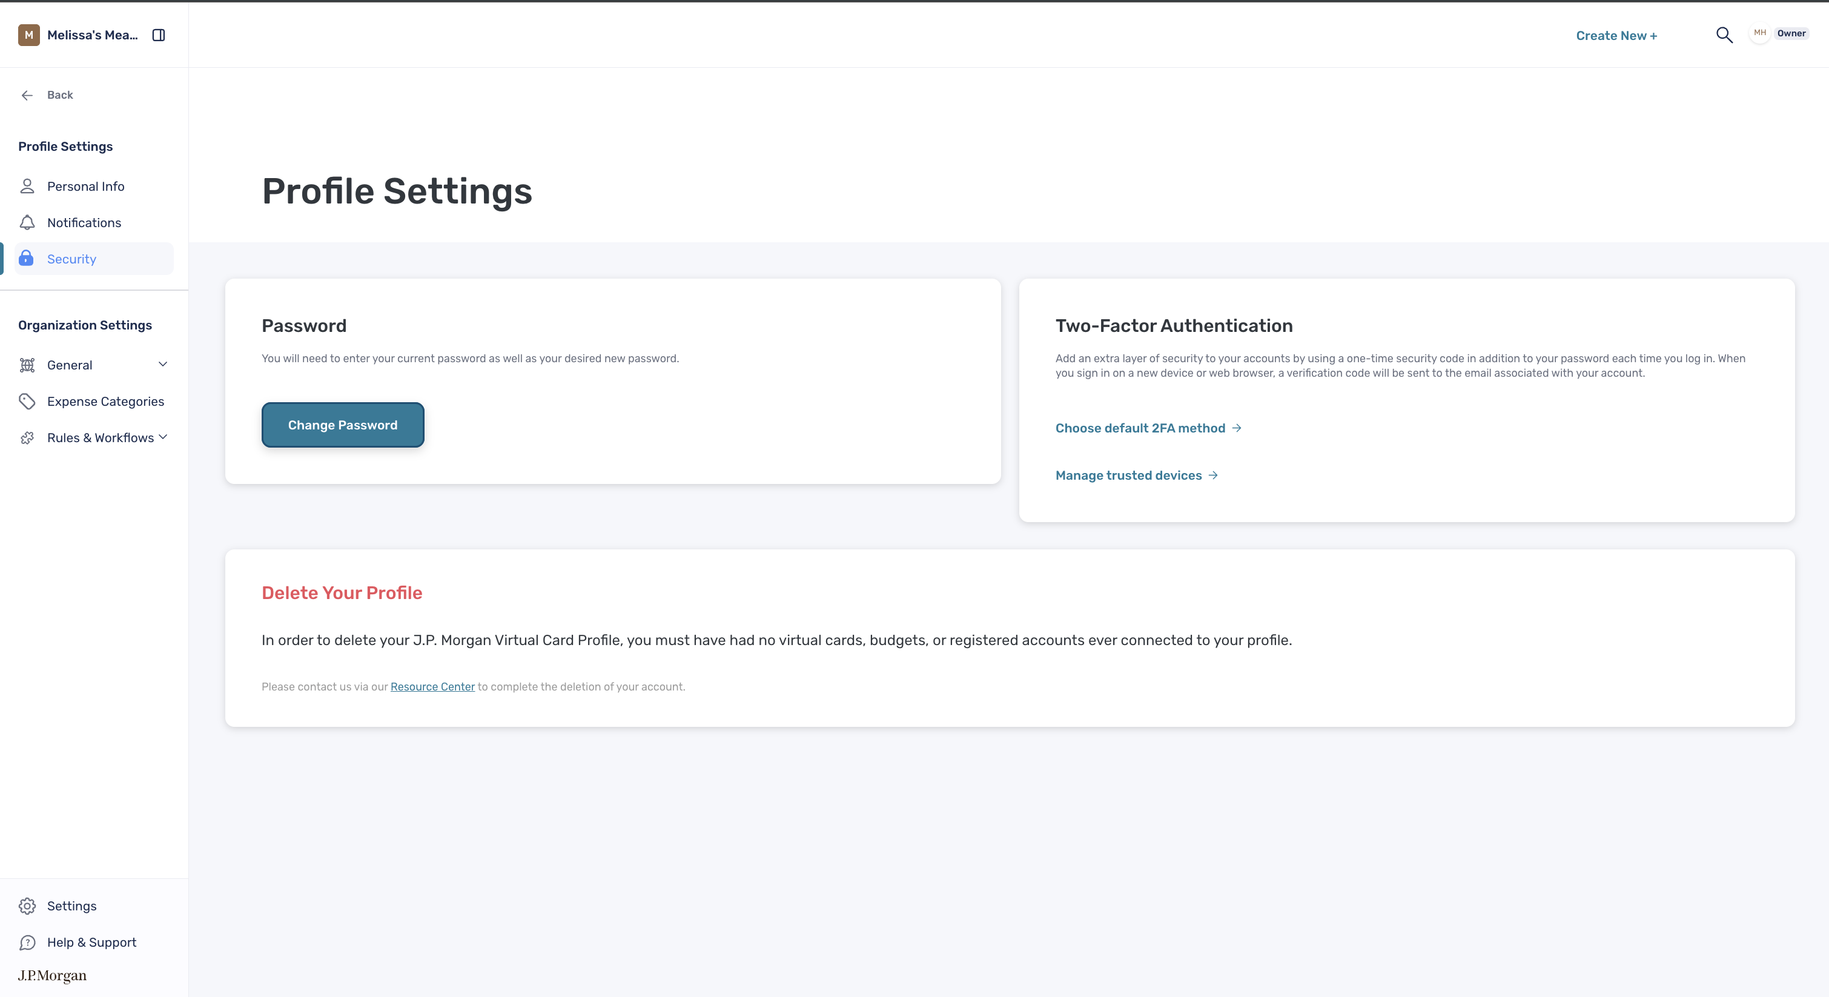
Task: Click the Melissa's organization avatar icon
Action: 28,35
